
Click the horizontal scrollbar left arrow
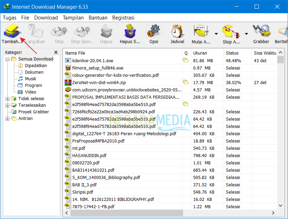[x=67, y=213]
